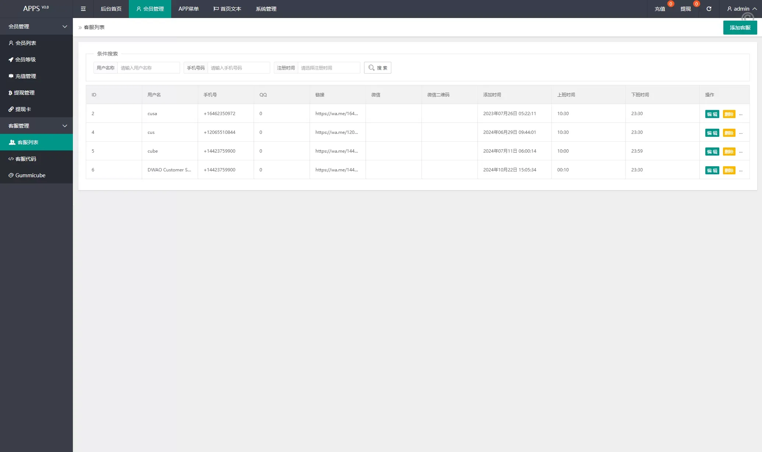
Task: Open the 注册时间 date picker field
Action: click(x=329, y=68)
